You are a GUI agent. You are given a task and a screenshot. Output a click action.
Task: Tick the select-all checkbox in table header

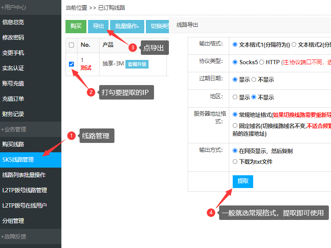click(x=71, y=45)
